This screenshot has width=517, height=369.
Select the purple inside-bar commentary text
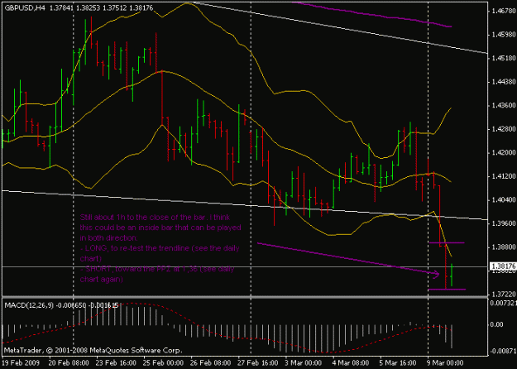pyautogui.click(x=160, y=248)
